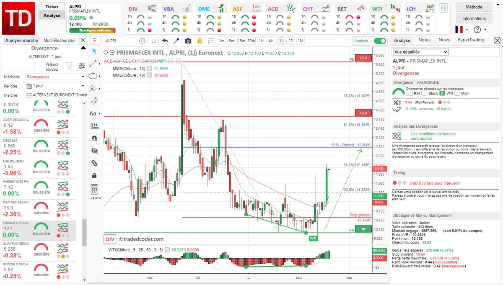Select the 15m timeframe button

point(241,41)
